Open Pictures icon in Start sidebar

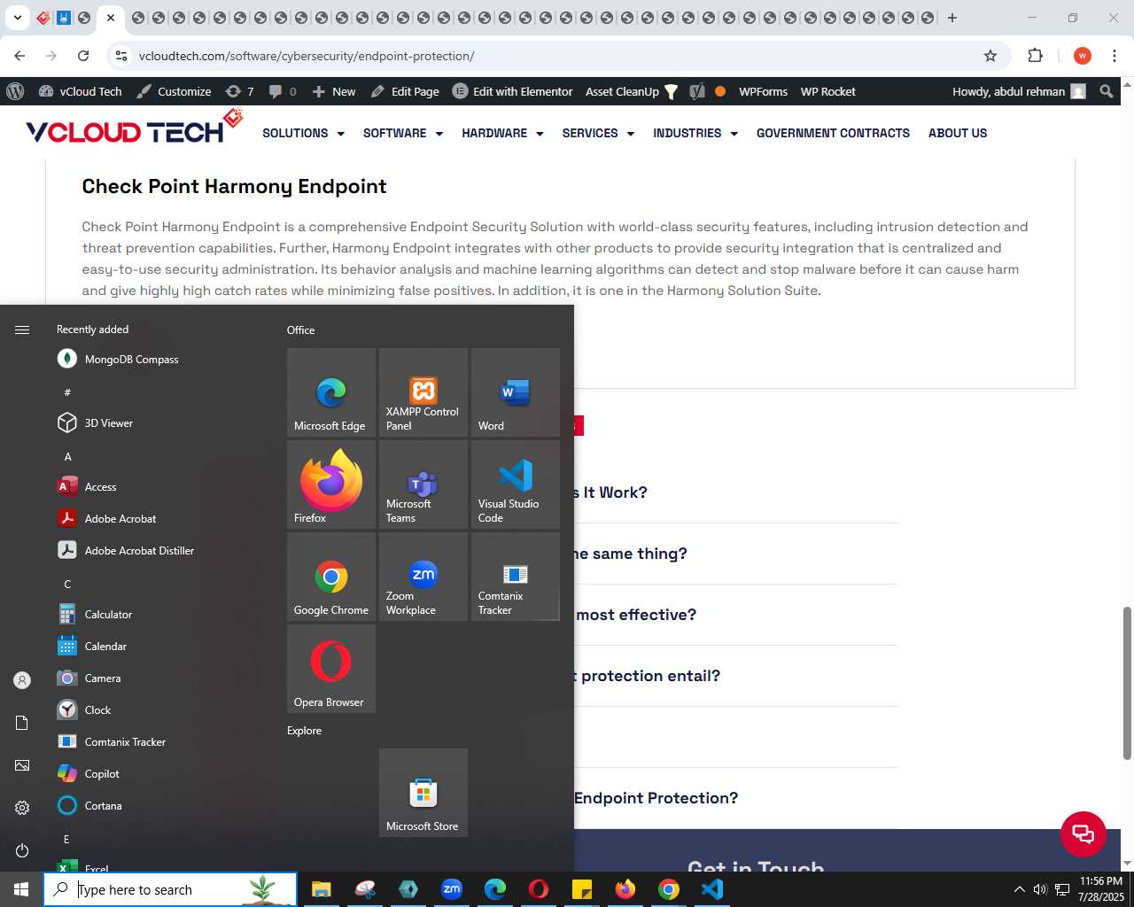pyautogui.click(x=22, y=765)
